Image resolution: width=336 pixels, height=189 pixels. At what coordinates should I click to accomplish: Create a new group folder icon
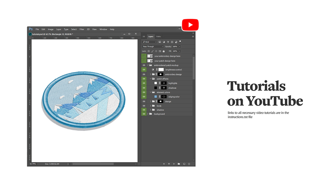[x=179, y=164]
